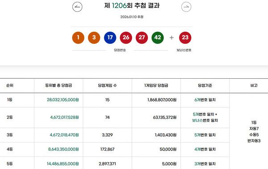Click per-game prize 5,000원

pos(169,164)
